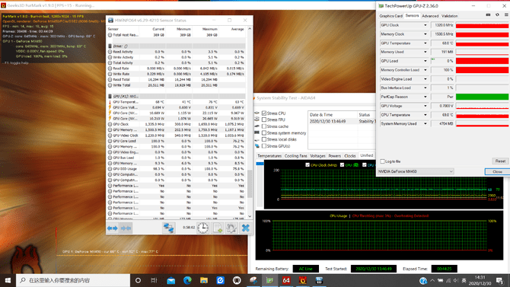Uncheck the Stress CPU checkbox
The width and height of the screenshot is (510, 287).
tap(264, 113)
